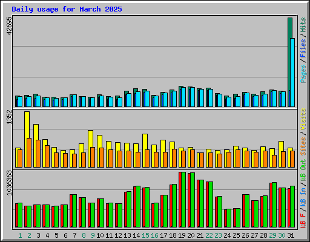Click day 18 on the x-axis
The image size is (310, 242).
coord(173,235)
